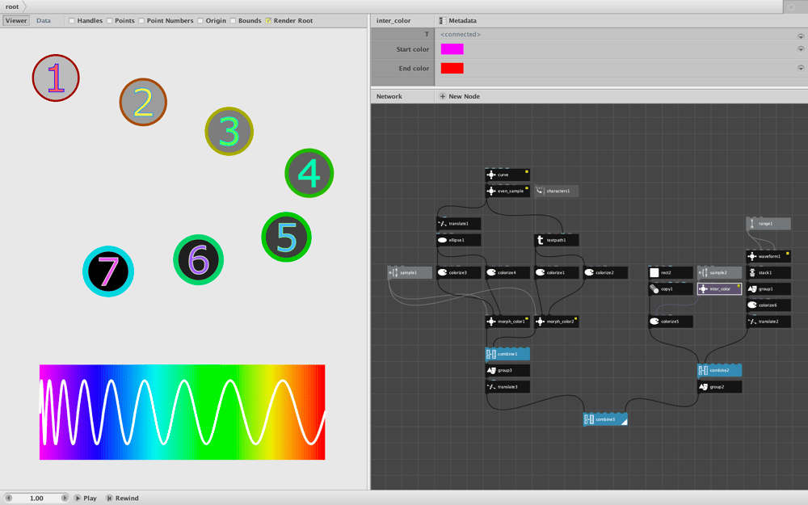Viewport: 808px width, 505px height.
Task: Select the colorize4 node
Action: (507, 272)
